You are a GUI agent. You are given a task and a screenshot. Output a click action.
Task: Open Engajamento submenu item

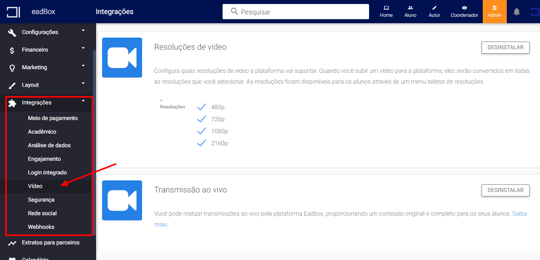click(x=44, y=159)
